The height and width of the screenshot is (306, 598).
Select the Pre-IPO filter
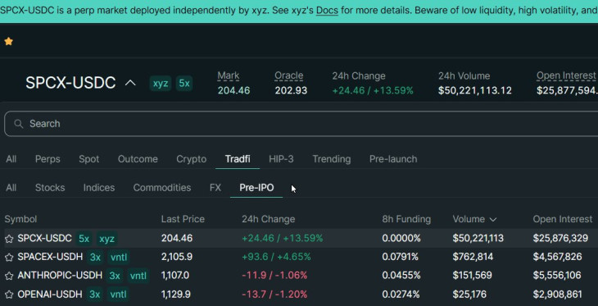[256, 188]
